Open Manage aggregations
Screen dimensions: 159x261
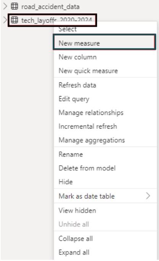(105, 140)
